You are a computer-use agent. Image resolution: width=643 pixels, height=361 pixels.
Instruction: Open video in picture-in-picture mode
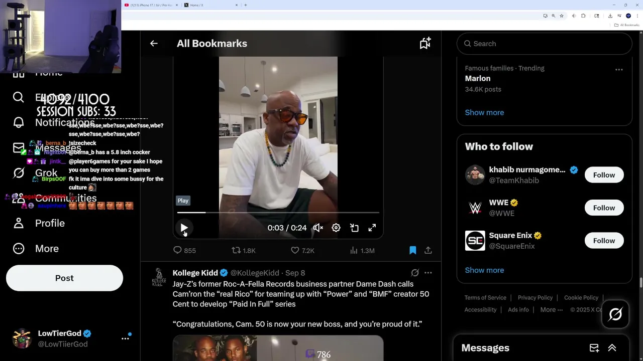click(x=354, y=228)
